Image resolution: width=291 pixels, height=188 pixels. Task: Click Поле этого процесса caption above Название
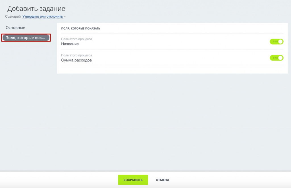coord(77,39)
